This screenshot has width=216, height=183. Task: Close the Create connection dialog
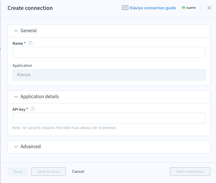click(209, 8)
